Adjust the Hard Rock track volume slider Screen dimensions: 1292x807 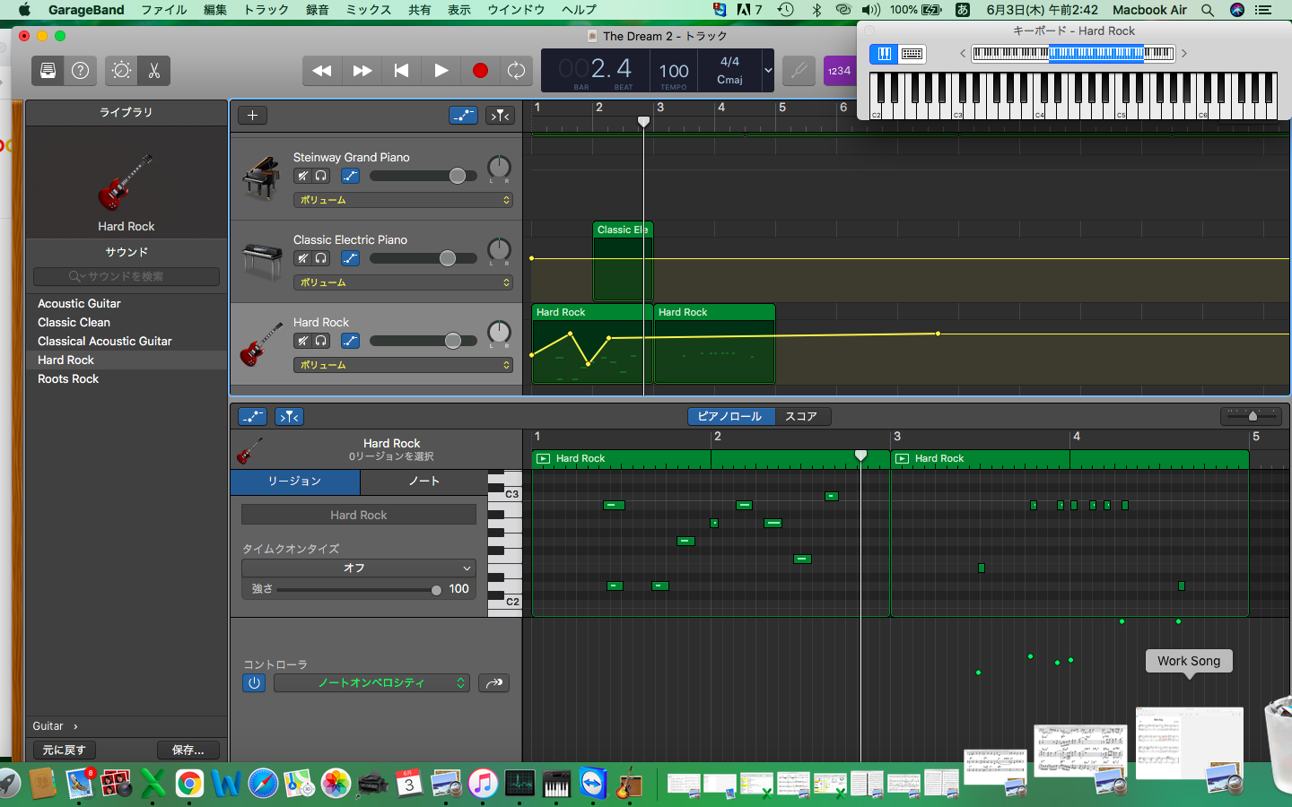coord(453,341)
